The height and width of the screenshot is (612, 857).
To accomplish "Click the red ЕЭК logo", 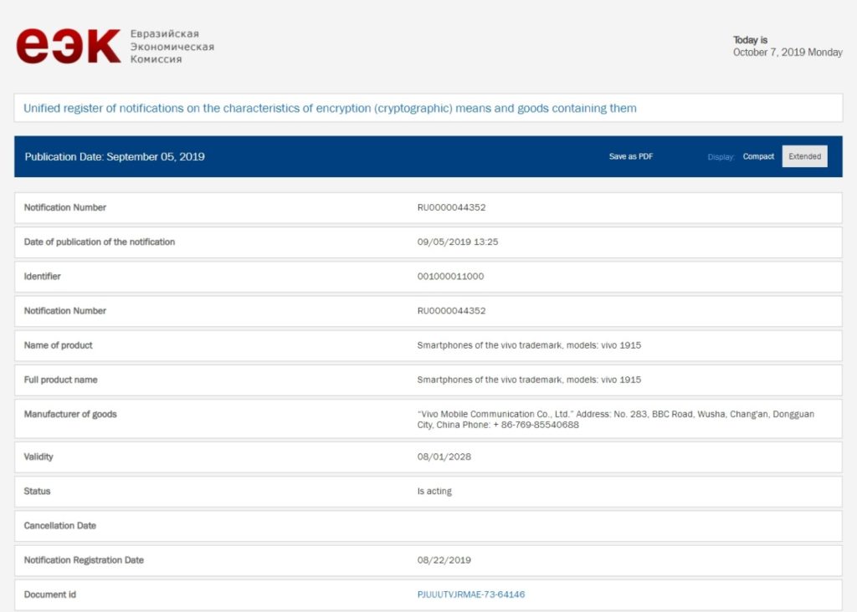I will coord(68,46).
